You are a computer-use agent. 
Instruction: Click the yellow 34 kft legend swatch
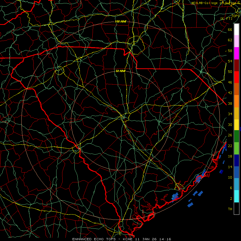coord(236,125)
